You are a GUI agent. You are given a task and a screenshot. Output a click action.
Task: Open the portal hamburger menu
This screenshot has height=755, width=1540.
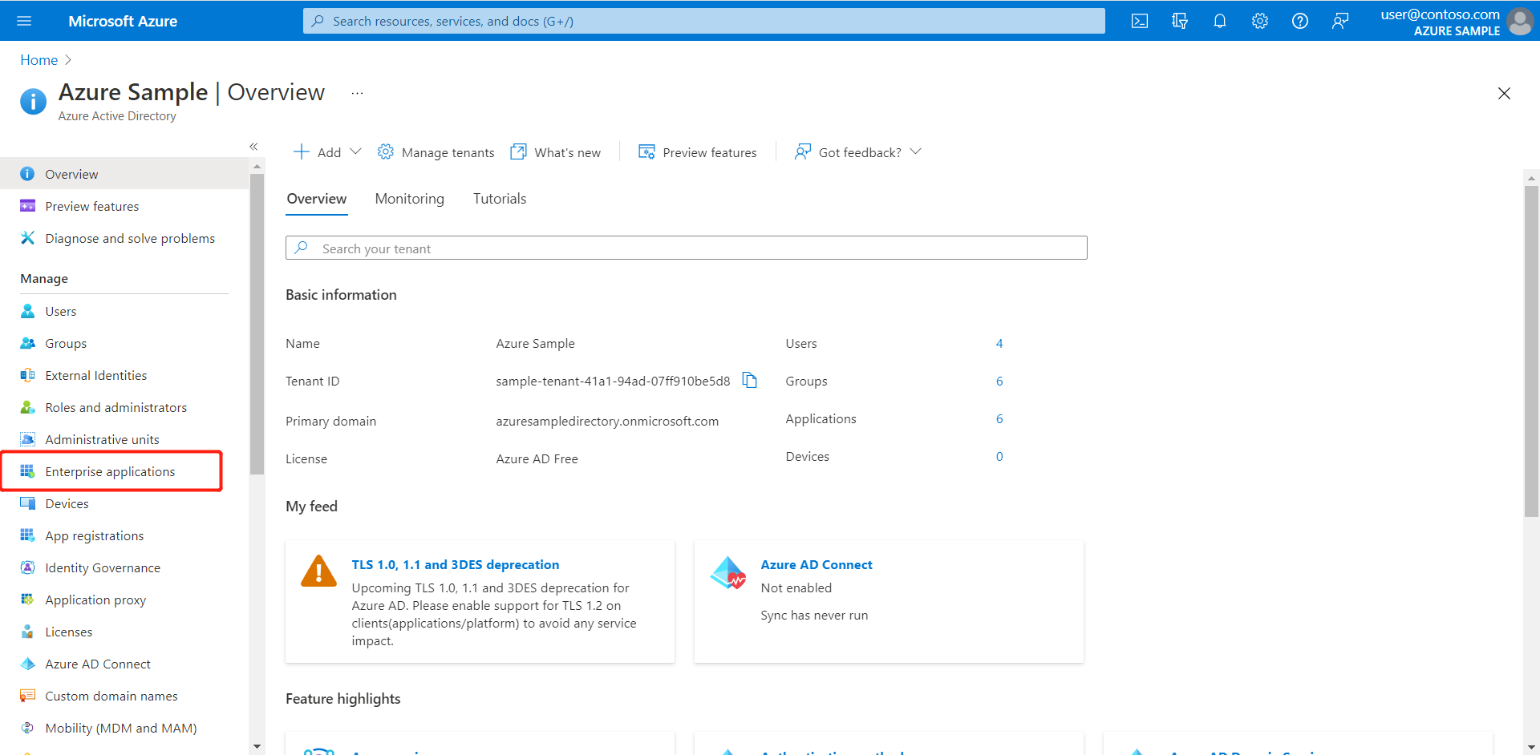pyautogui.click(x=23, y=21)
